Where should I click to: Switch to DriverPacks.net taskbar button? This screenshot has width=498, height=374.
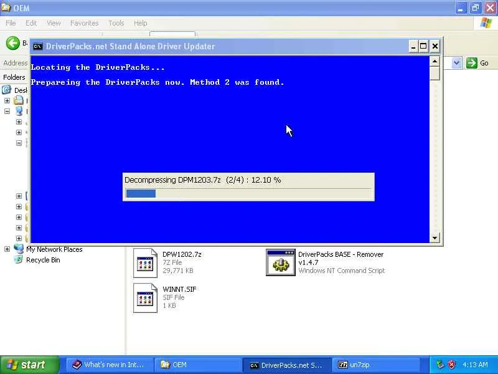click(x=286, y=365)
